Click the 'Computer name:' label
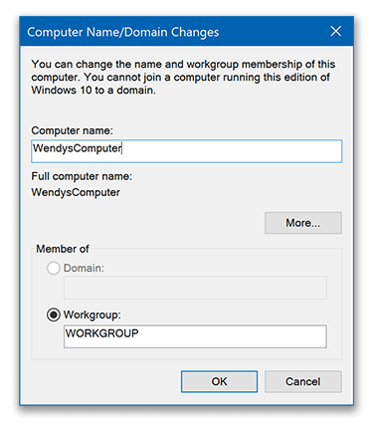 tap(72, 130)
